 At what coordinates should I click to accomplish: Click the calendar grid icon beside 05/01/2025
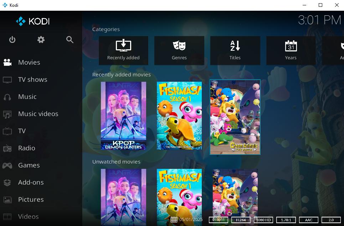click(174, 220)
